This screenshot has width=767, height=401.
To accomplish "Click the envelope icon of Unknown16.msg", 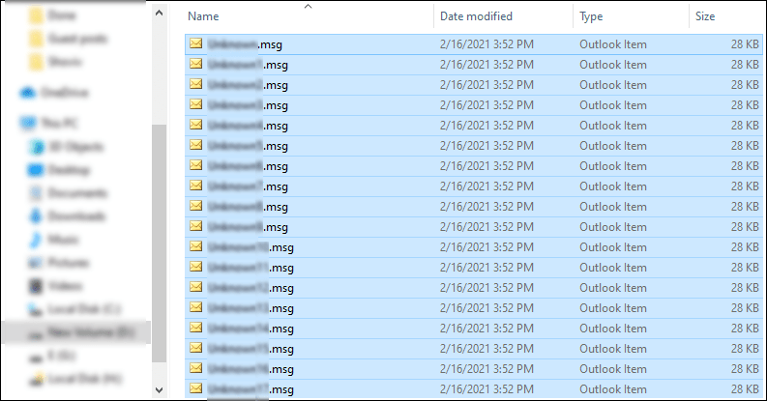I will point(196,368).
